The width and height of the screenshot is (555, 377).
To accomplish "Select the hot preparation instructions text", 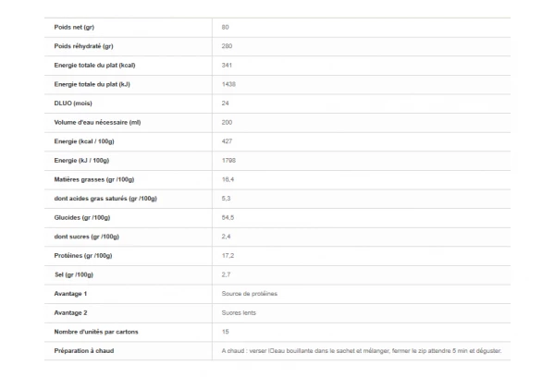I will [x=361, y=351].
